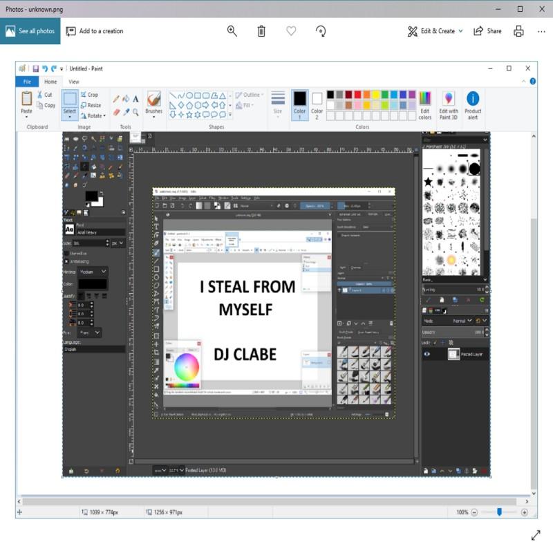Click the Print icon in Photos toolbar
The height and width of the screenshot is (553, 553).
[518, 31]
